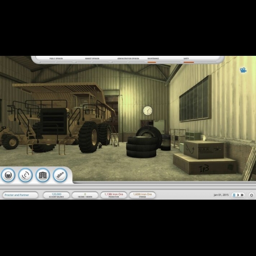
Task: Pause the game time
Action: [234, 195]
